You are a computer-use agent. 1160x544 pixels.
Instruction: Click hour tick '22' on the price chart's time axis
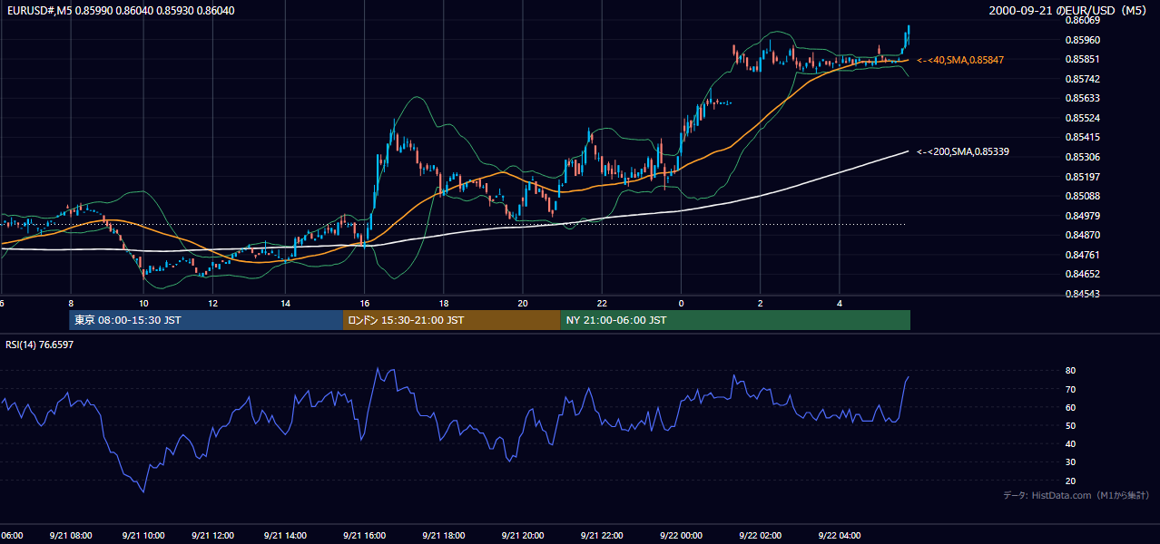[x=602, y=303]
